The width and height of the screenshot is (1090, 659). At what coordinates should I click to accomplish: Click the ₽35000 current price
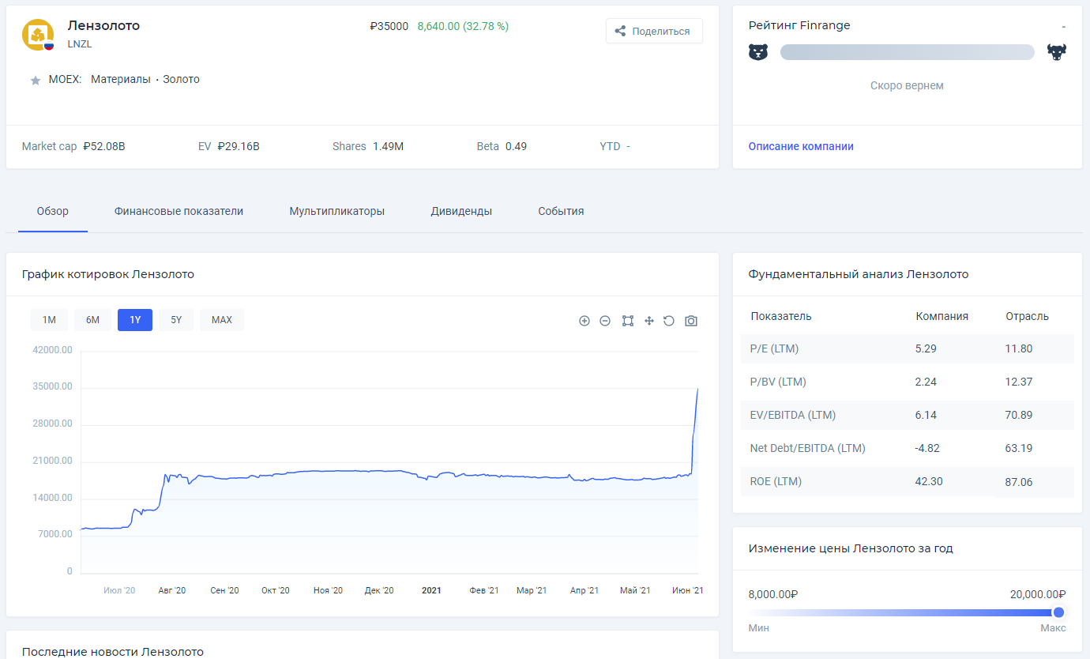click(389, 26)
